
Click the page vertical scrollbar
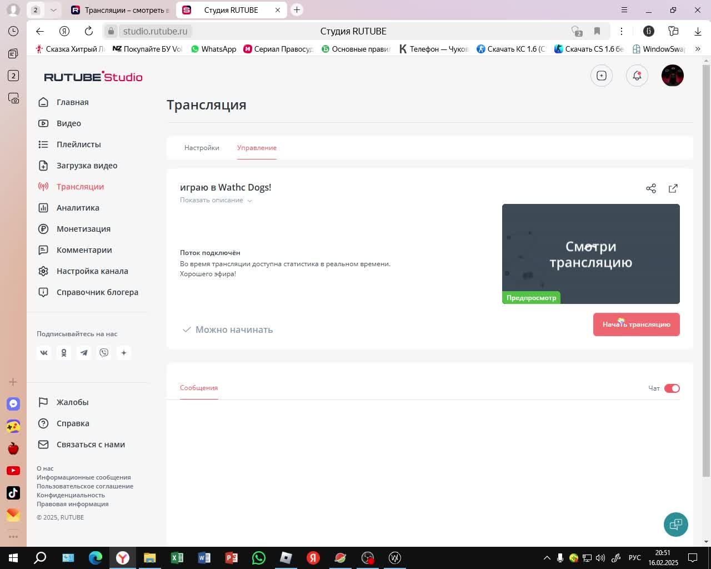[707, 271]
